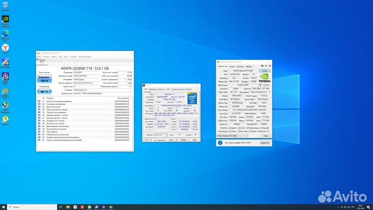Toggle DirectCompute checkbox in GPU-Z

pyautogui.click(x=248, y=128)
